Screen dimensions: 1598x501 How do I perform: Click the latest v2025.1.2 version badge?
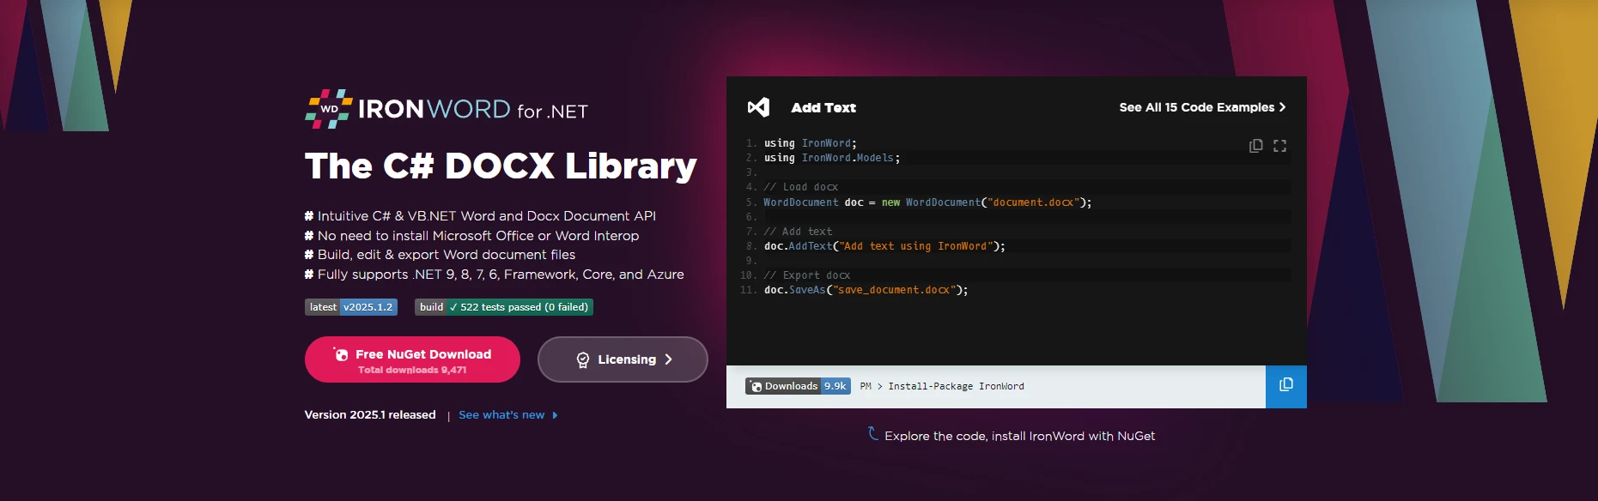(350, 307)
